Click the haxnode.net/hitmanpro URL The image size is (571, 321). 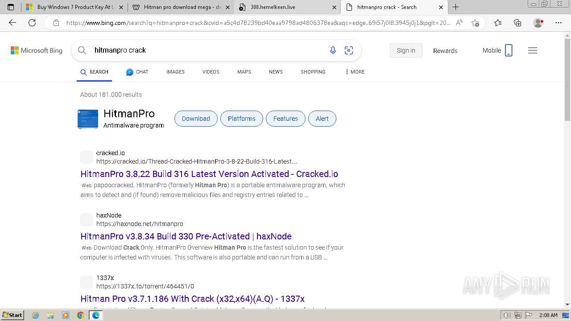point(140,224)
